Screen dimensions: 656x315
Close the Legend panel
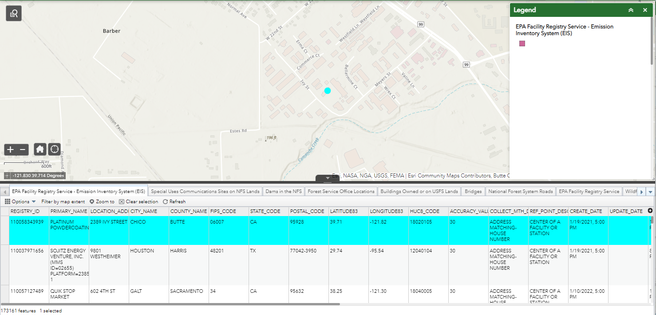coord(645,9)
